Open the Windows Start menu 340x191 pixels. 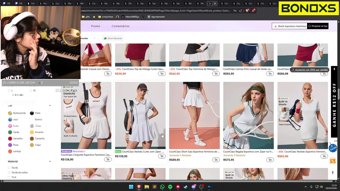pos(131,187)
